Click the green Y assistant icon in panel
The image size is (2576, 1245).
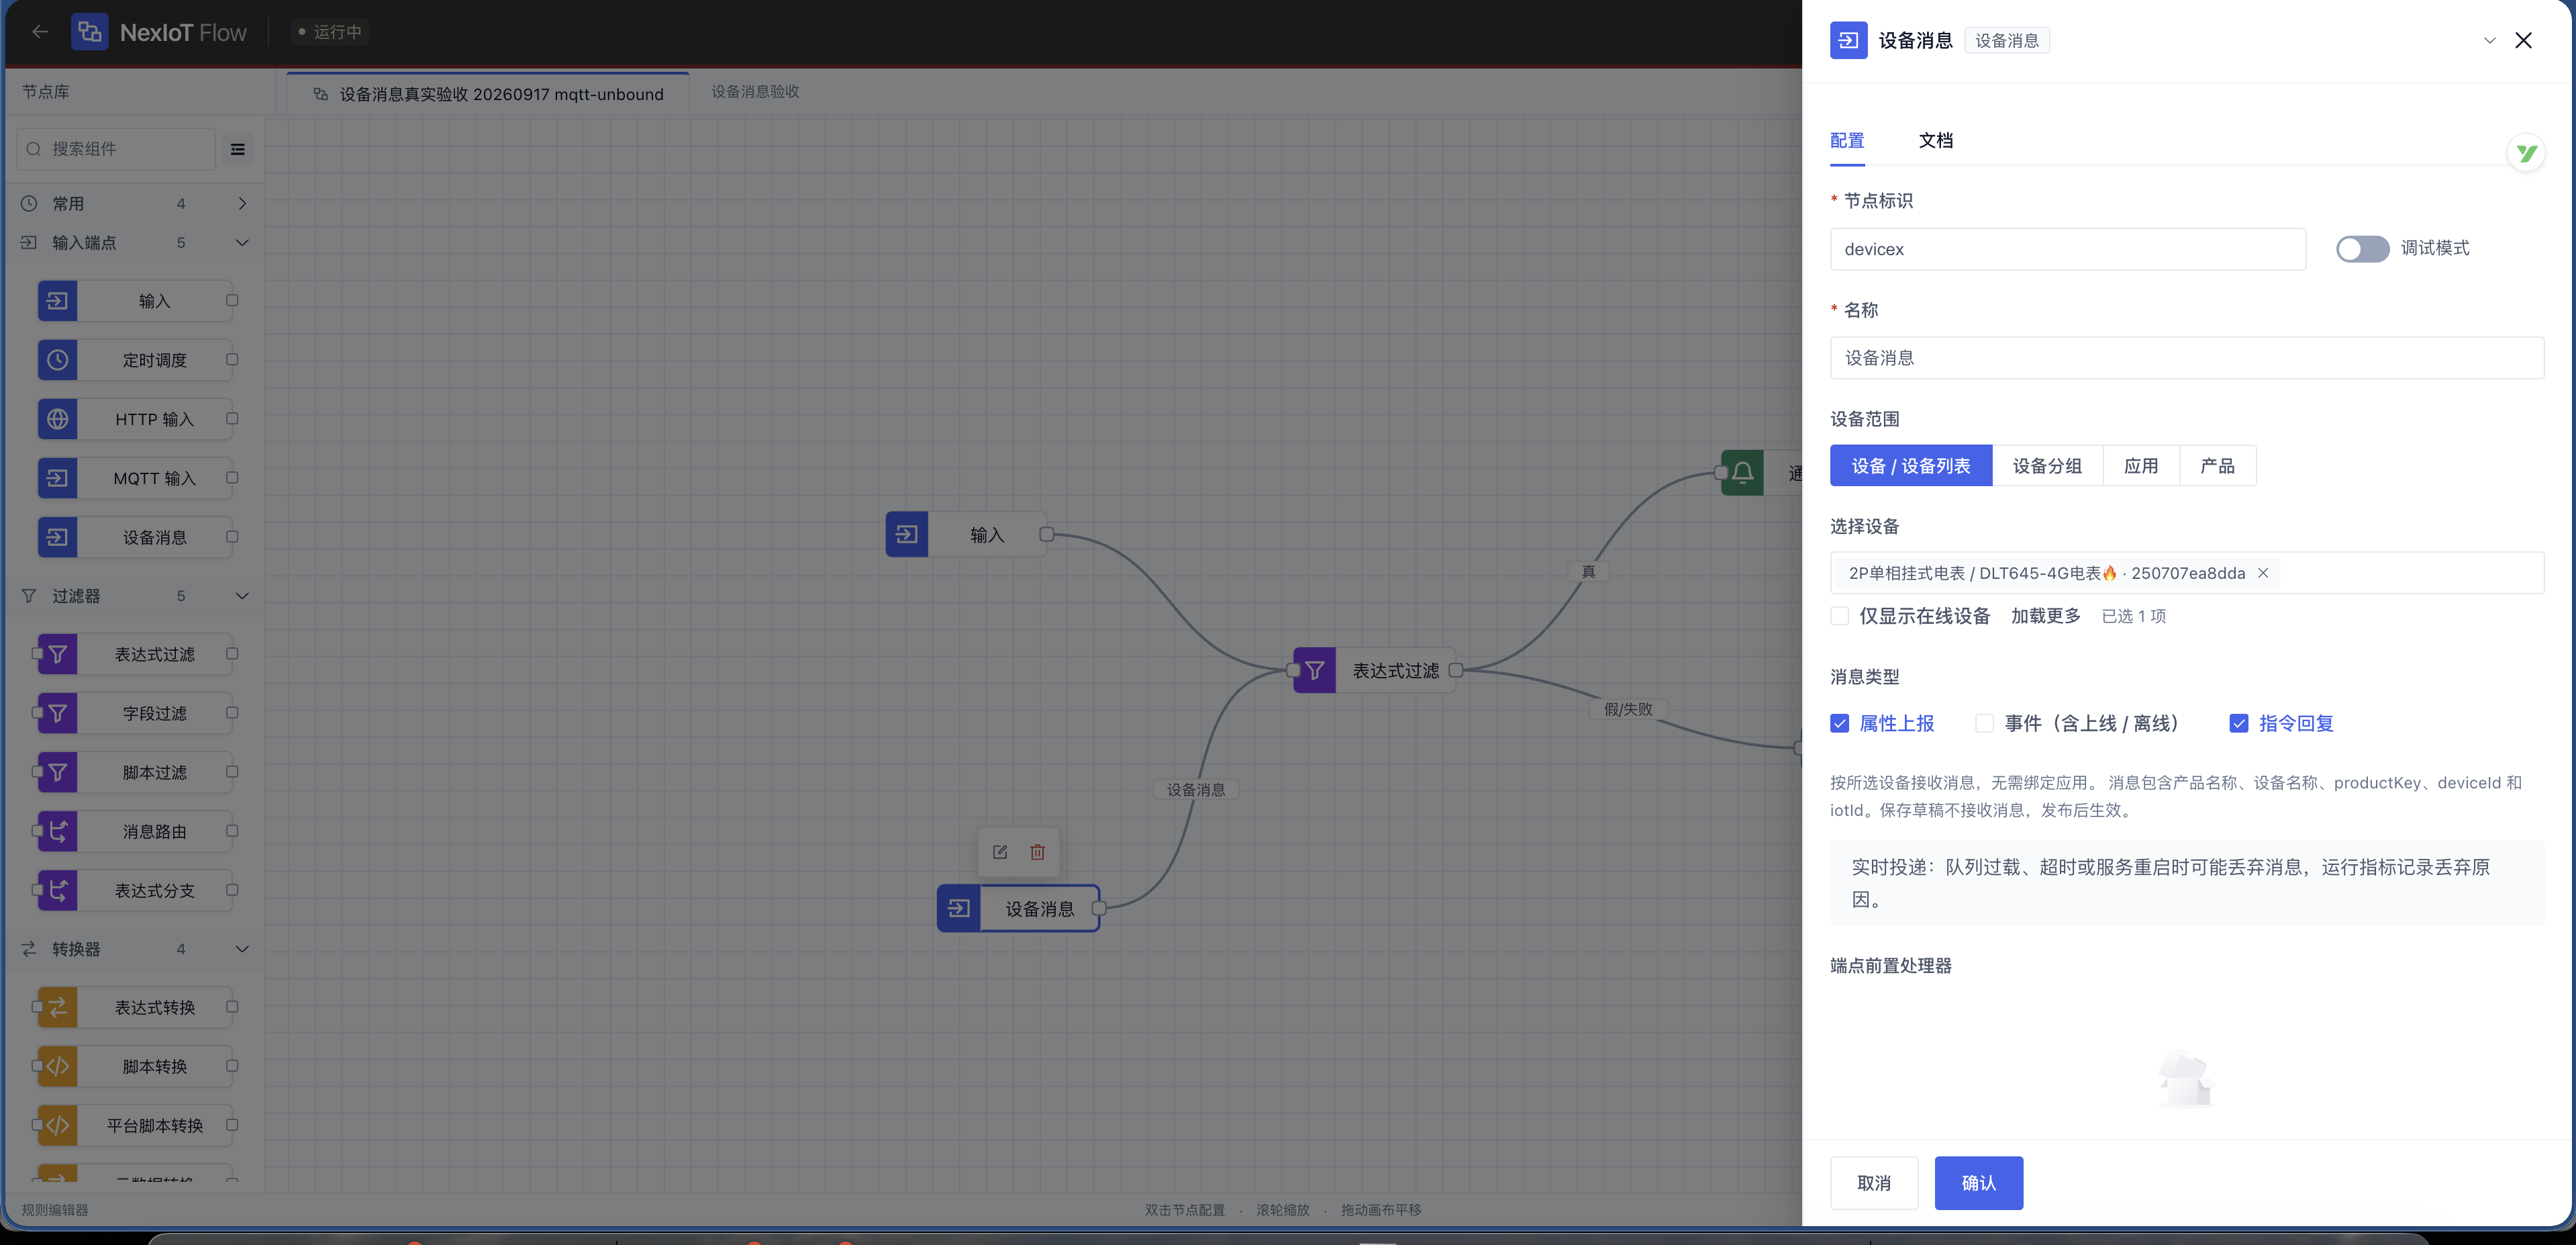pyautogui.click(x=2526, y=153)
